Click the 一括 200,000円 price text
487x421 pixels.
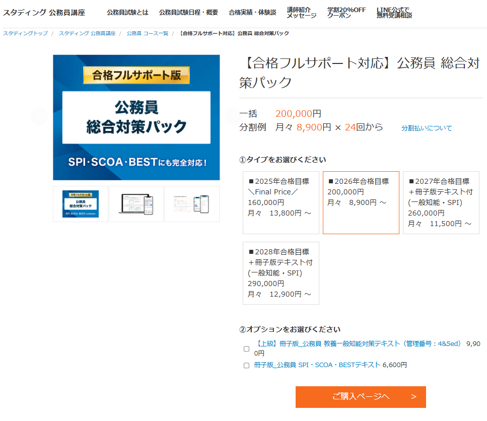click(x=280, y=114)
